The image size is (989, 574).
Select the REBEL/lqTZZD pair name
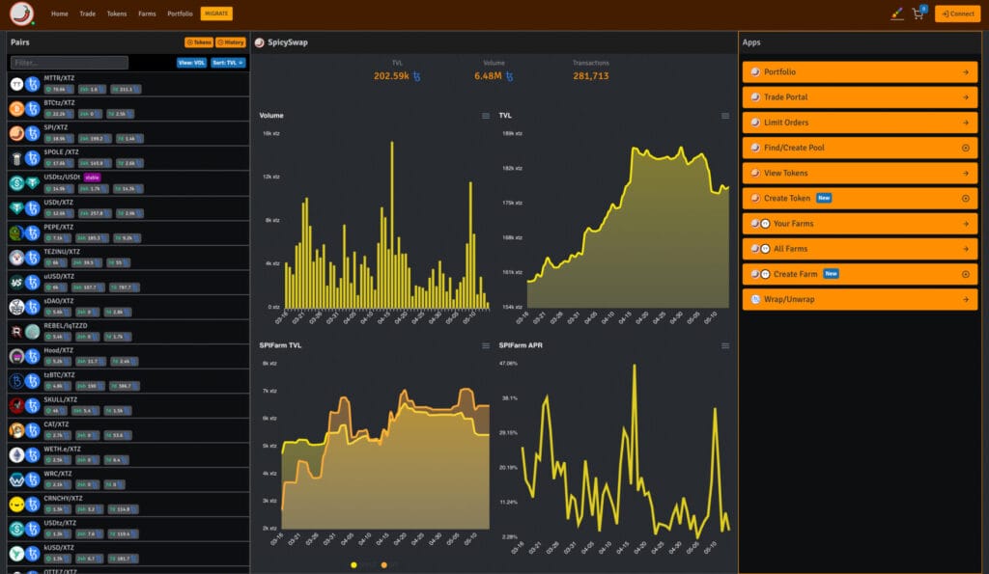pyautogui.click(x=66, y=326)
